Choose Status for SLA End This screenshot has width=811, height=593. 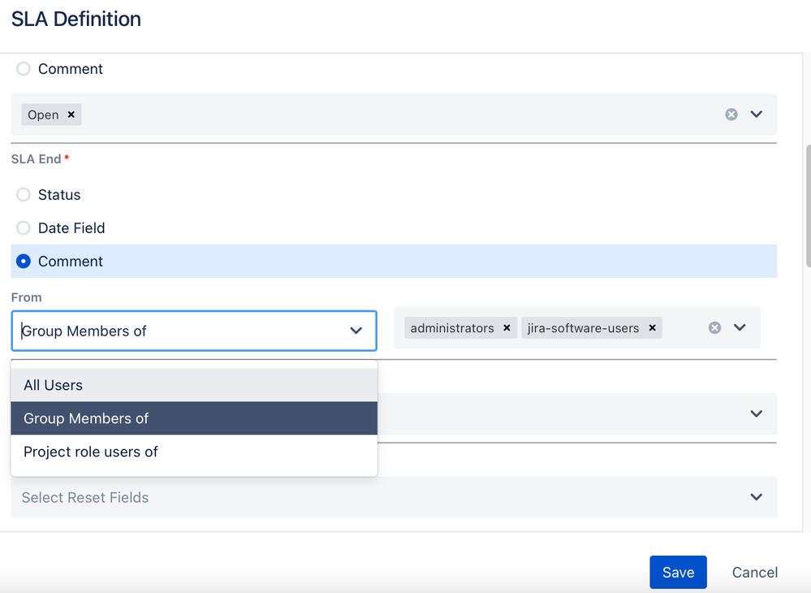[24, 195]
